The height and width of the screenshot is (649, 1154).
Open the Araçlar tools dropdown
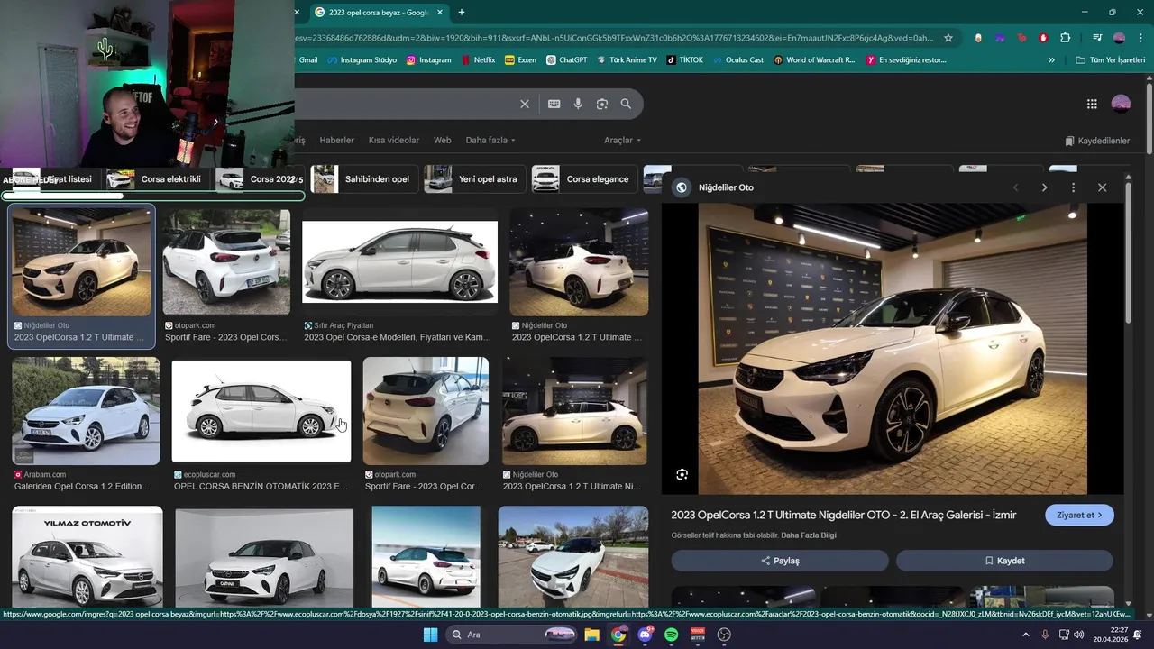622,141
